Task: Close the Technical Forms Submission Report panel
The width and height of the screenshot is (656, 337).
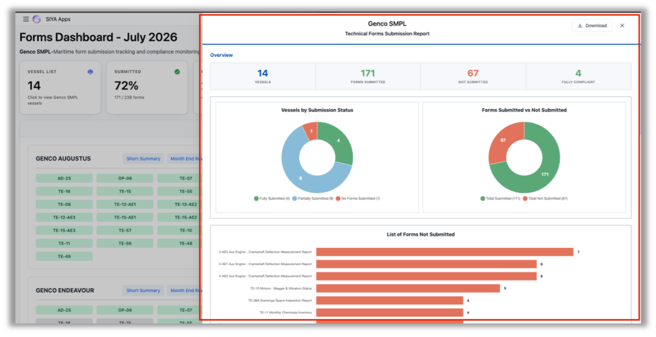Action: [622, 26]
